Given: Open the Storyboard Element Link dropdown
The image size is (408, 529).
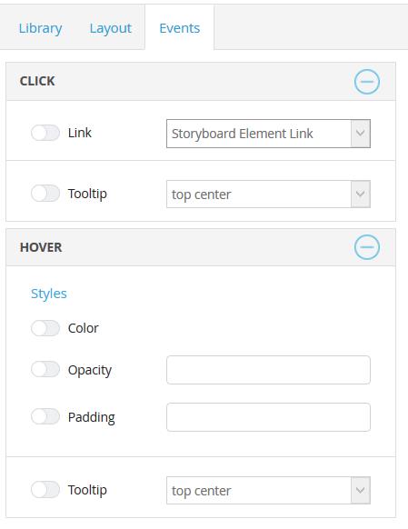Looking at the screenshot, I should coord(268,134).
